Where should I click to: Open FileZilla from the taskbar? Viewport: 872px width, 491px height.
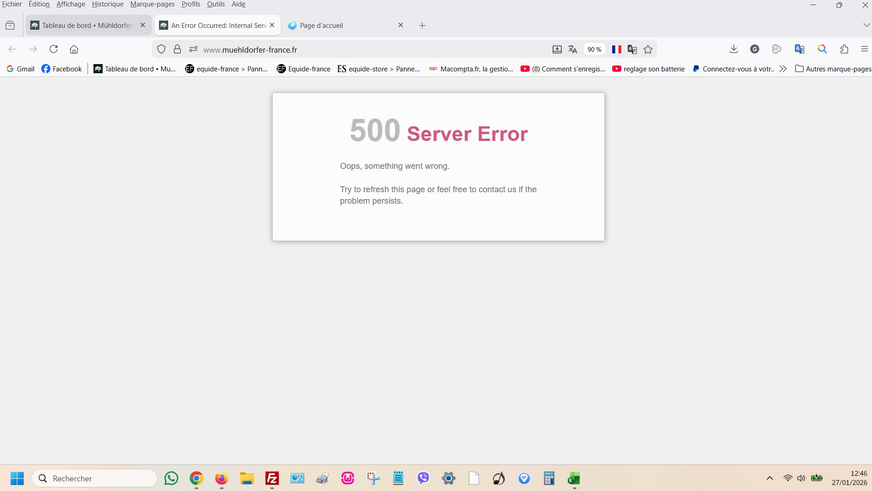click(272, 479)
